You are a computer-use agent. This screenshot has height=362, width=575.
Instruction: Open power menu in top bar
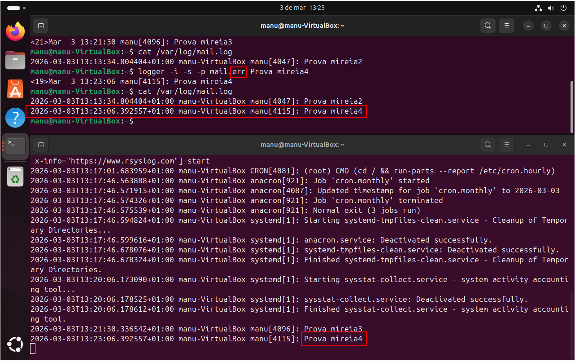coord(563,8)
